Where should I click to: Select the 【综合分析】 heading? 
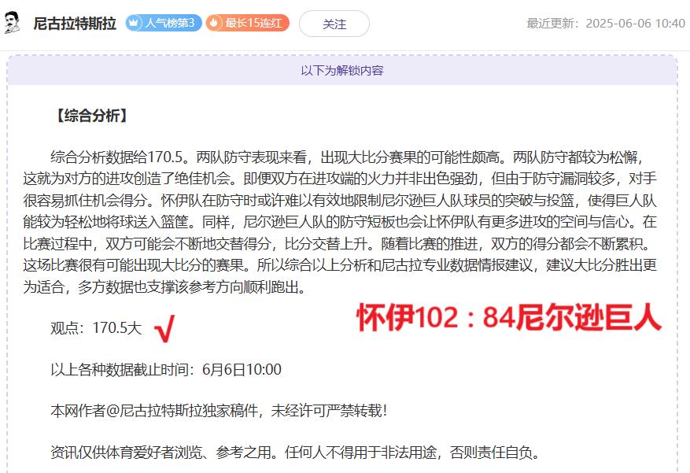[91, 116]
